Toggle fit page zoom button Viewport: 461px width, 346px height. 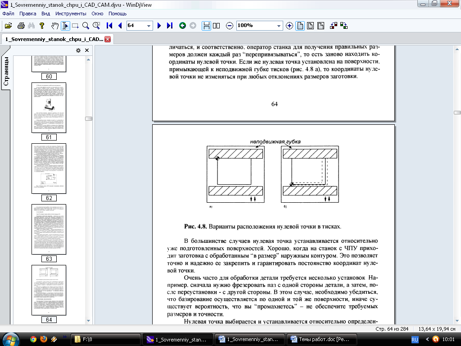tap(310, 26)
